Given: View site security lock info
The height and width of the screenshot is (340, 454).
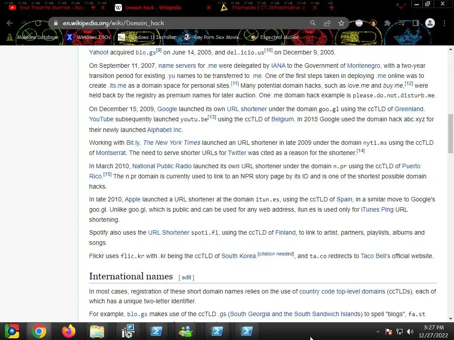Looking at the screenshot, I should coord(56,23).
